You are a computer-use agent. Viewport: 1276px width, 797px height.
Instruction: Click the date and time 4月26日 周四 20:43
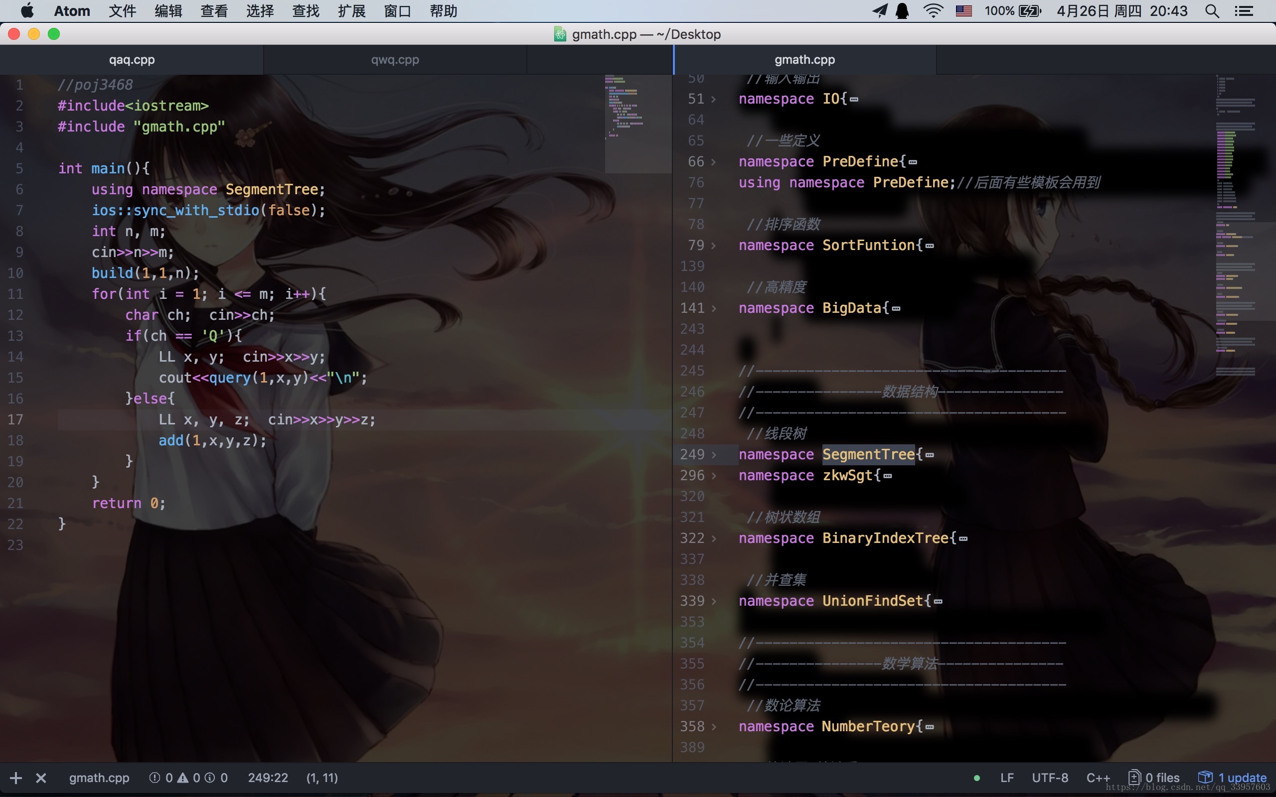click(1122, 11)
